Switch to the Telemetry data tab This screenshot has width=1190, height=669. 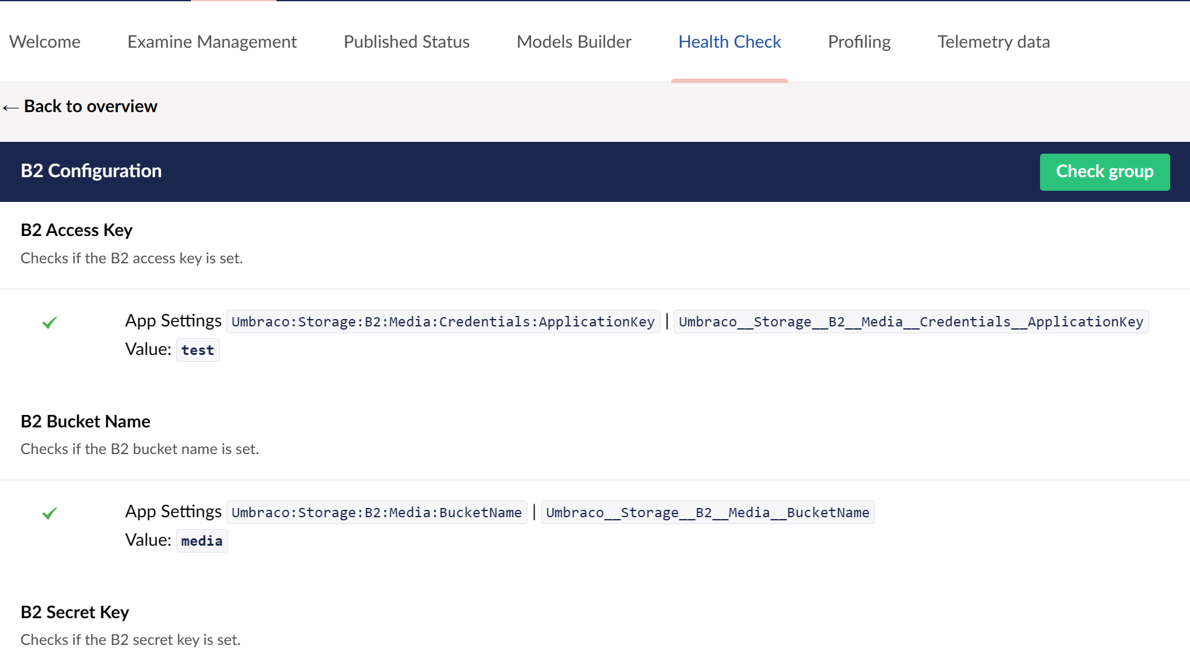pyautogui.click(x=993, y=42)
